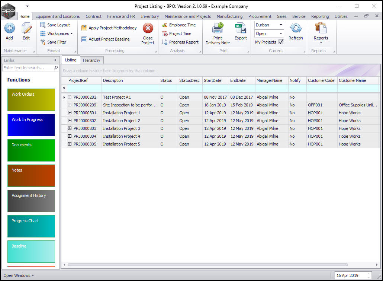383x281 pixels.
Task: Pin the Links panel
Action: click(55, 60)
